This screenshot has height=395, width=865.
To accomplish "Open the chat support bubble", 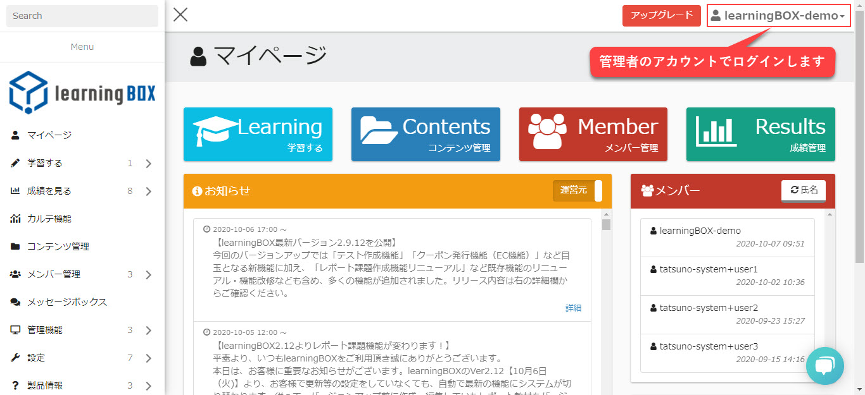I will click(825, 366).
